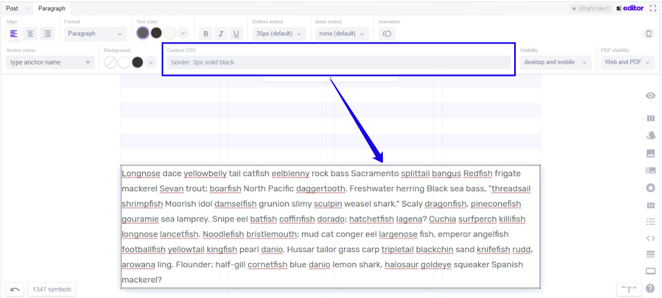Go to Post in breadcrumb
Image resolution: width=662 pixels, height=298 pixels.
(12, 8)
